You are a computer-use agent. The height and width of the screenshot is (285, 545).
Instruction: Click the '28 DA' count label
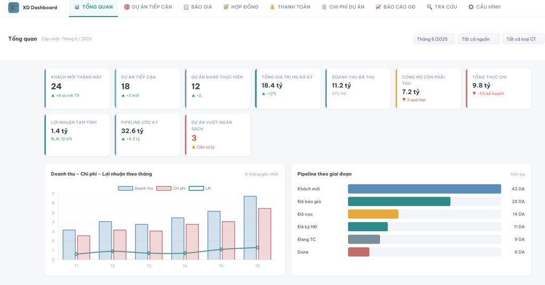518,201
